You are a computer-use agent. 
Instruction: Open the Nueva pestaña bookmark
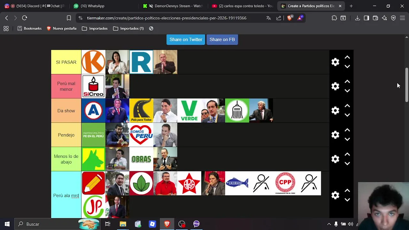coord(61,28)
